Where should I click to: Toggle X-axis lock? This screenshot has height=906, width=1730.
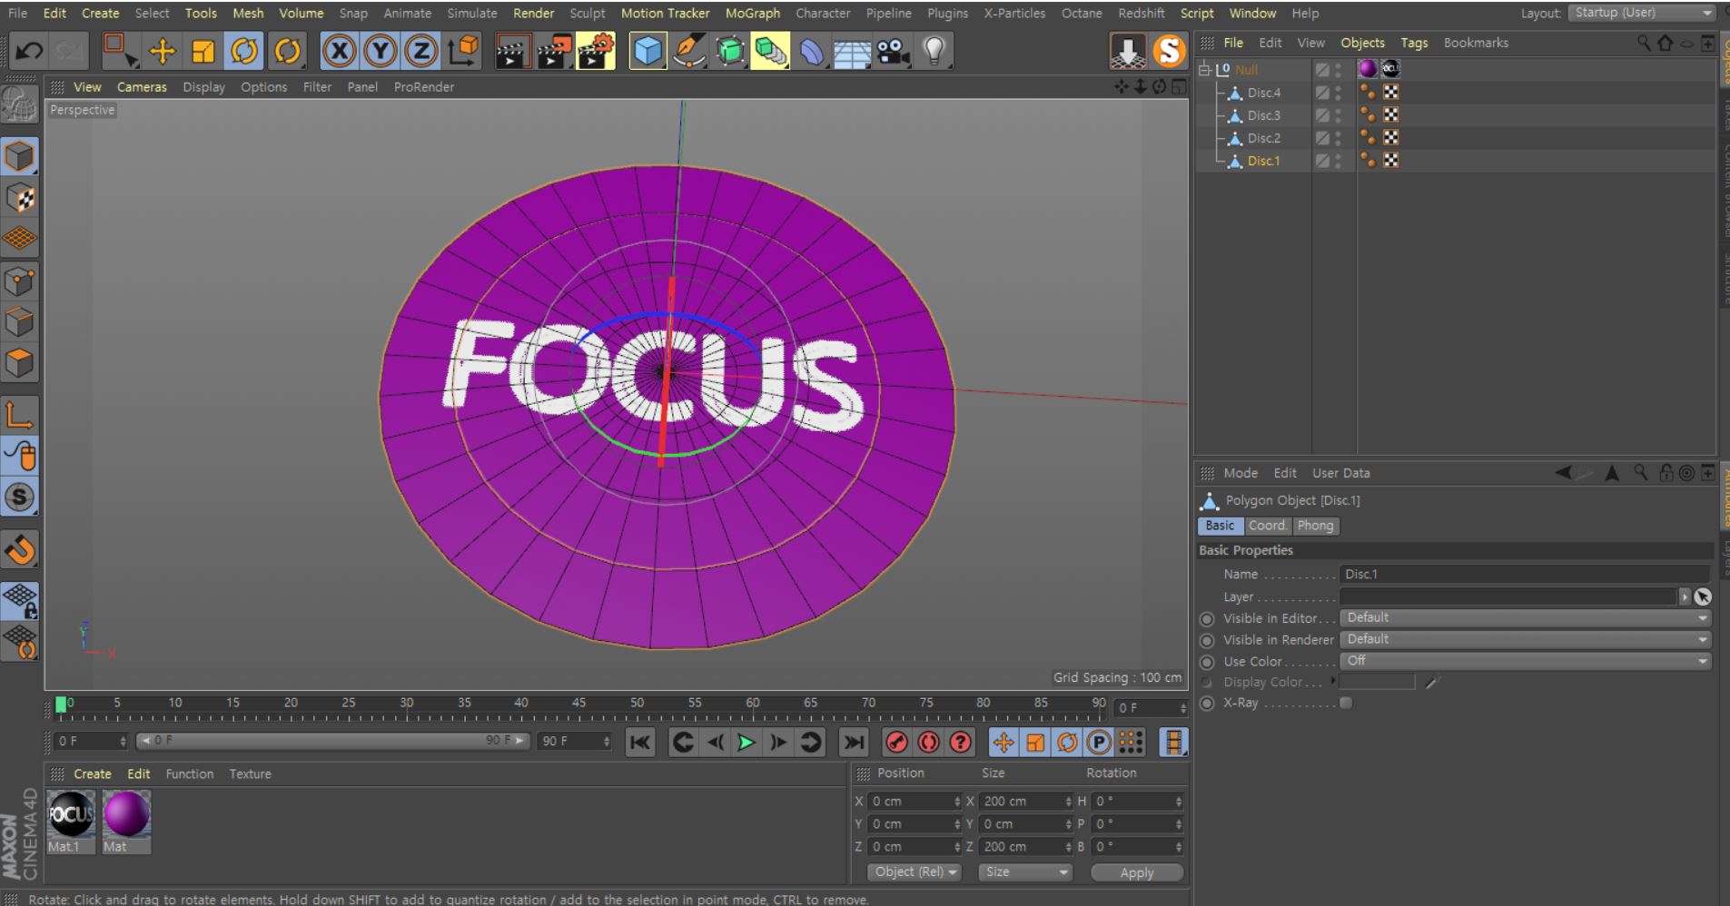click(x=339, y=51)
